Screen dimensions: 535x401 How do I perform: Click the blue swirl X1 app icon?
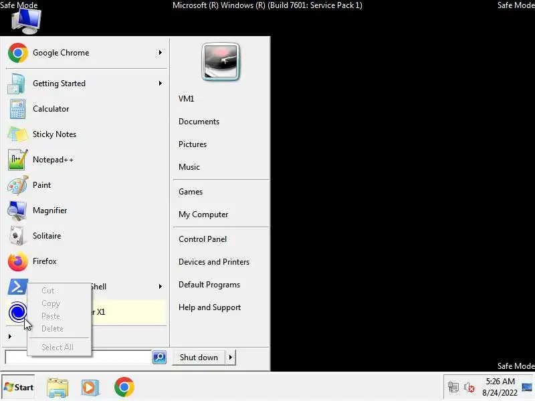pos(17,311)
